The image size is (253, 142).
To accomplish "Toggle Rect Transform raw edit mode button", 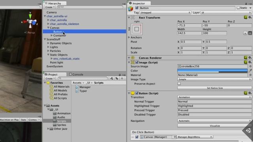I will [x=250, y=33].
